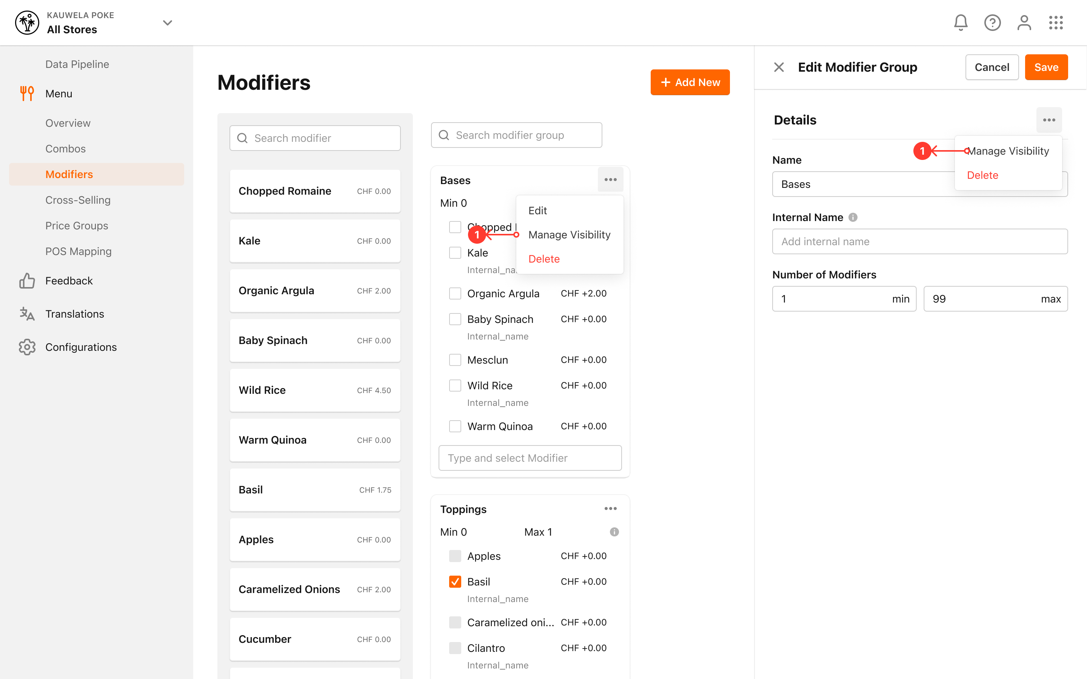The height and width of the screenshot is (679, 1087).
Task: Open the Data Pipeline sidebar item
Action: [77, 64]
